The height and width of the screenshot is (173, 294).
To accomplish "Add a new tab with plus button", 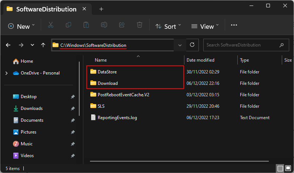I will coord(101,9).
